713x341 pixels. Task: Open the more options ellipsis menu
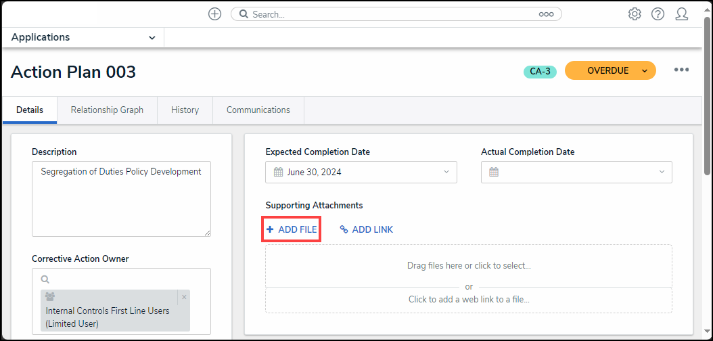coord(681,70)
